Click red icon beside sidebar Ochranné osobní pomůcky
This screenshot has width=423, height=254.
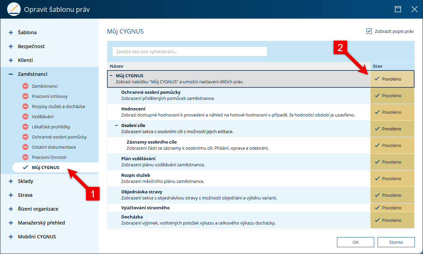tap(25, 137)
